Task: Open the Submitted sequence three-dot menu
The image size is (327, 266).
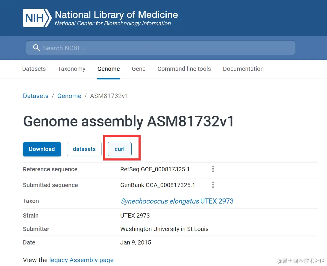Action: (213, 185)
